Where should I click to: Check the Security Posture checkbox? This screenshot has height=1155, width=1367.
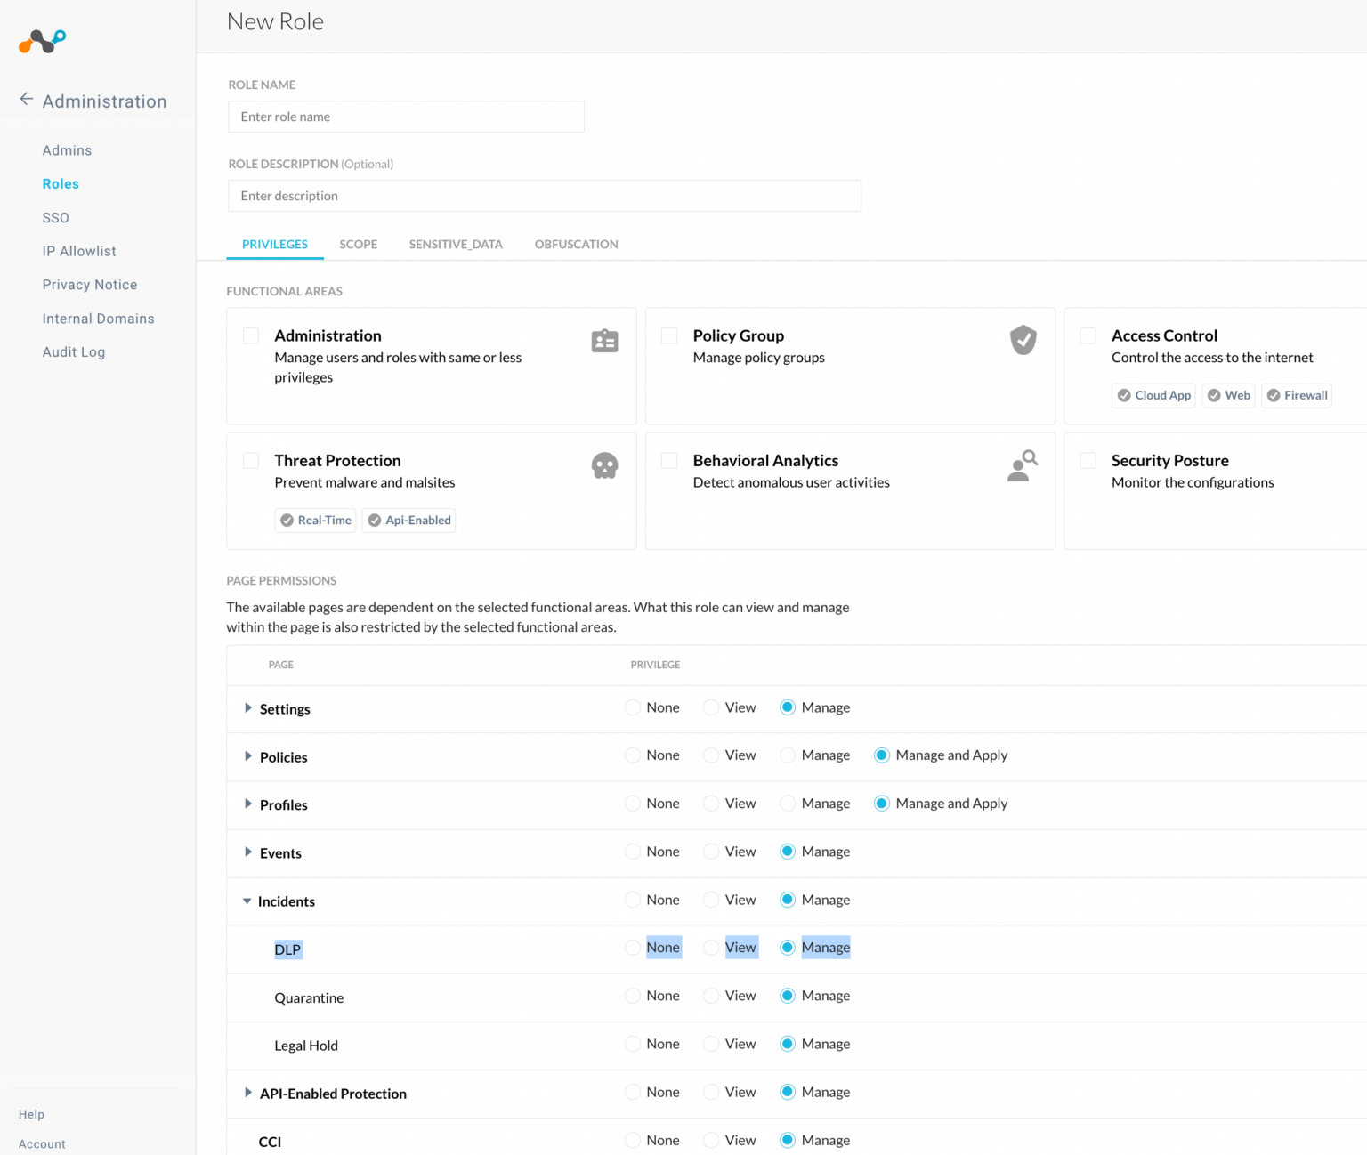pyautogui.click(x=1087, y=460)
